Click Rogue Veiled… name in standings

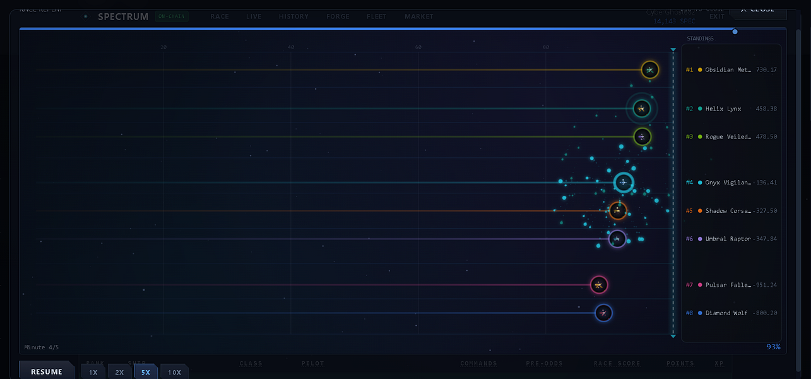[728, 136]
